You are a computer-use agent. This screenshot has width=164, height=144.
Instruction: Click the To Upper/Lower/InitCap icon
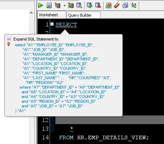click(134, 5)
